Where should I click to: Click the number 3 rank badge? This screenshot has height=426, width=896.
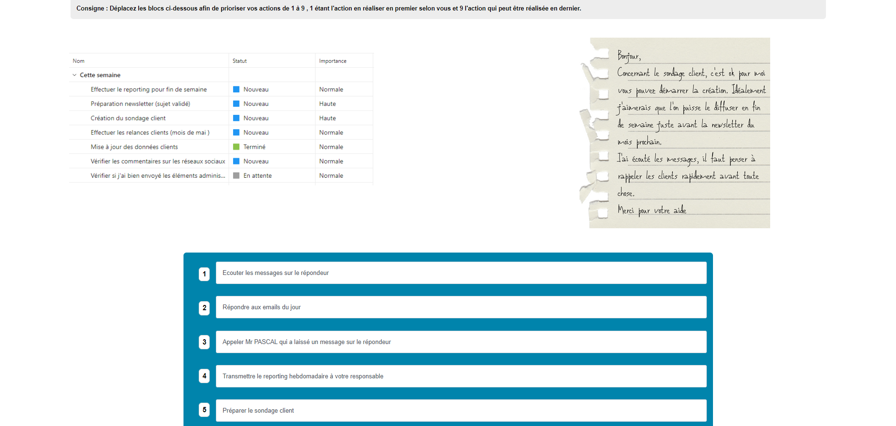tap(204, 342)
